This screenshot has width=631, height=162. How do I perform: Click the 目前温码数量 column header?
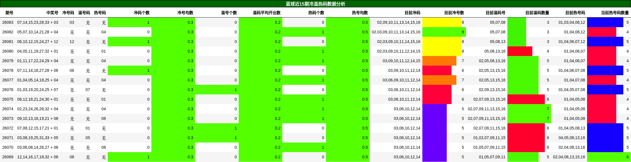(x=537, y=13)
